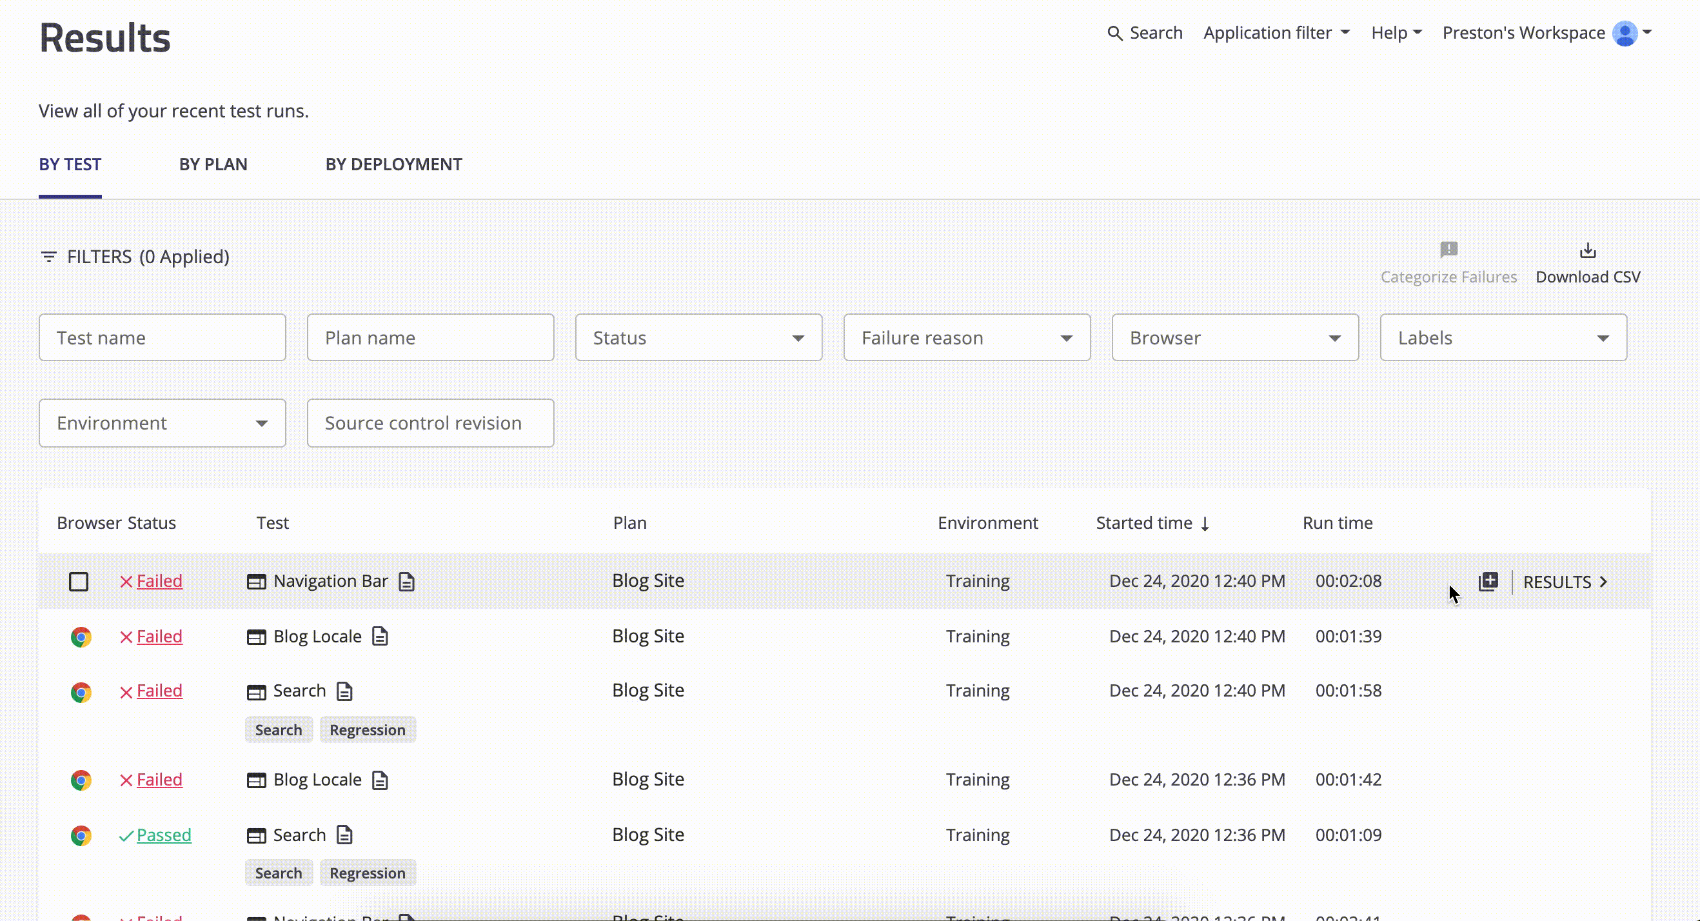Click Regression label in failed Search row
Image resolution: width=1700 pixels, height=921 pixels.
368,729
